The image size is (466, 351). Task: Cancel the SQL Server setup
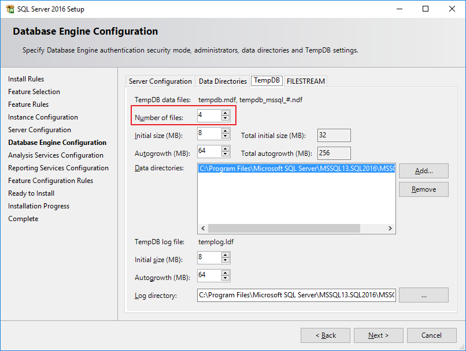pos(431,335)
